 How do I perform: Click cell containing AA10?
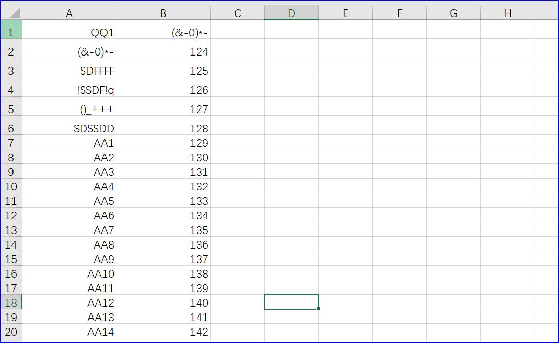point(69,273)
